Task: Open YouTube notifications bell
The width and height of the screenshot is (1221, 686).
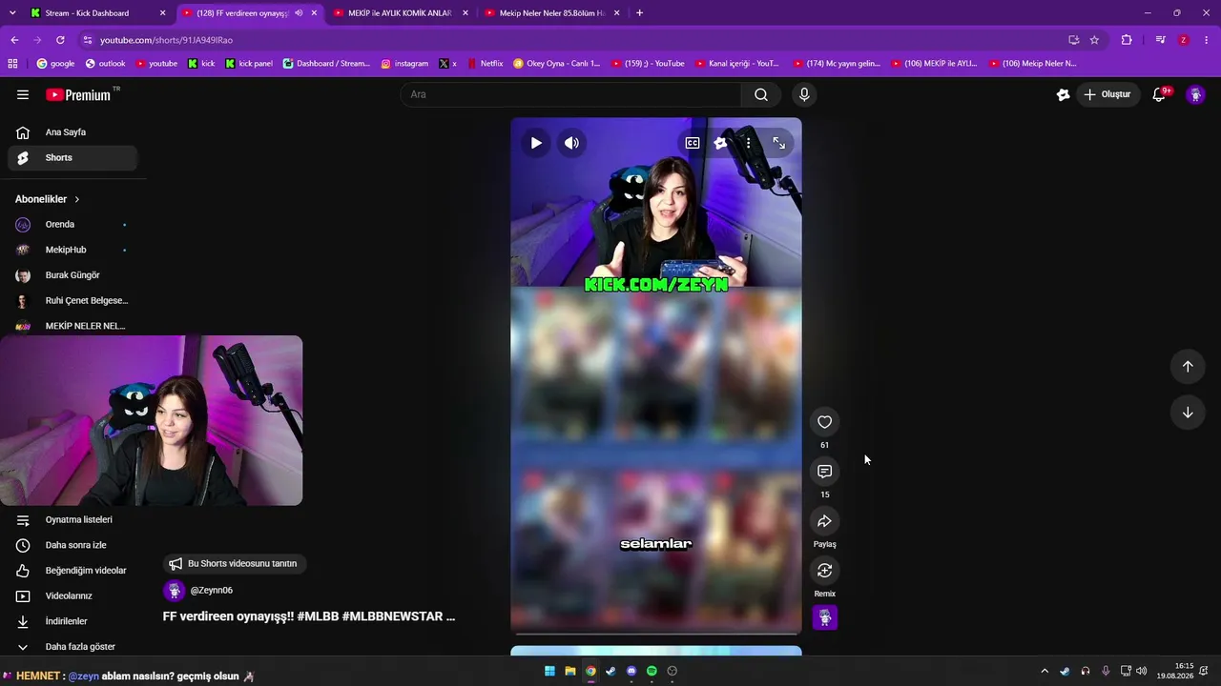Action: (1160, 94)
